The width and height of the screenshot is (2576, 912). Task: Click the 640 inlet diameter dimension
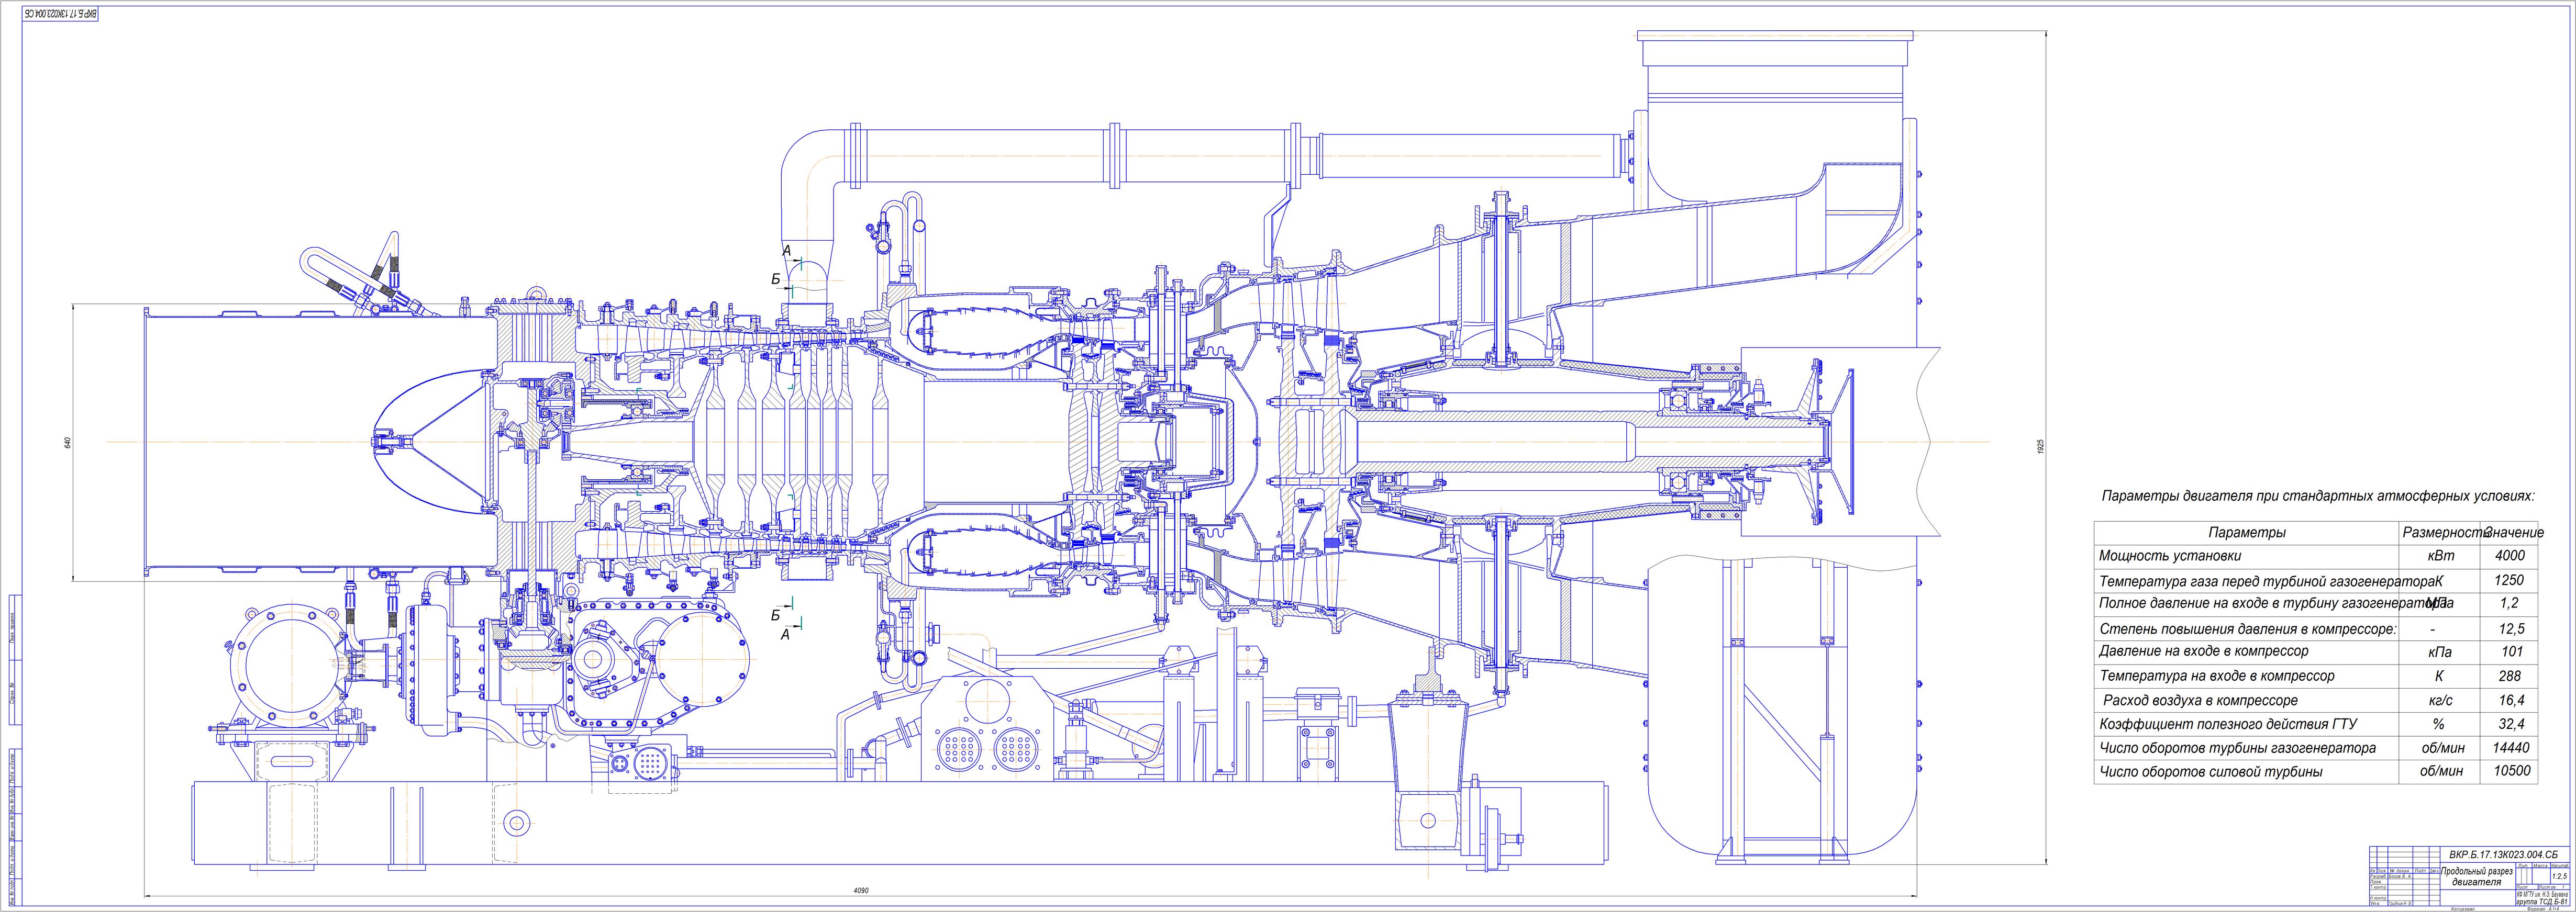[68, 443]
